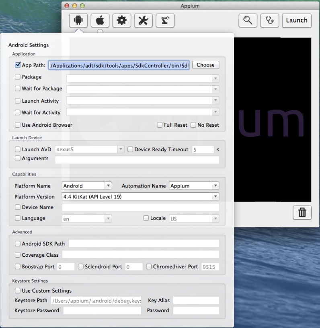The image size is (320, 328).
Task: Check Use Custom Settings for keystore
Action: pos(18,291)
